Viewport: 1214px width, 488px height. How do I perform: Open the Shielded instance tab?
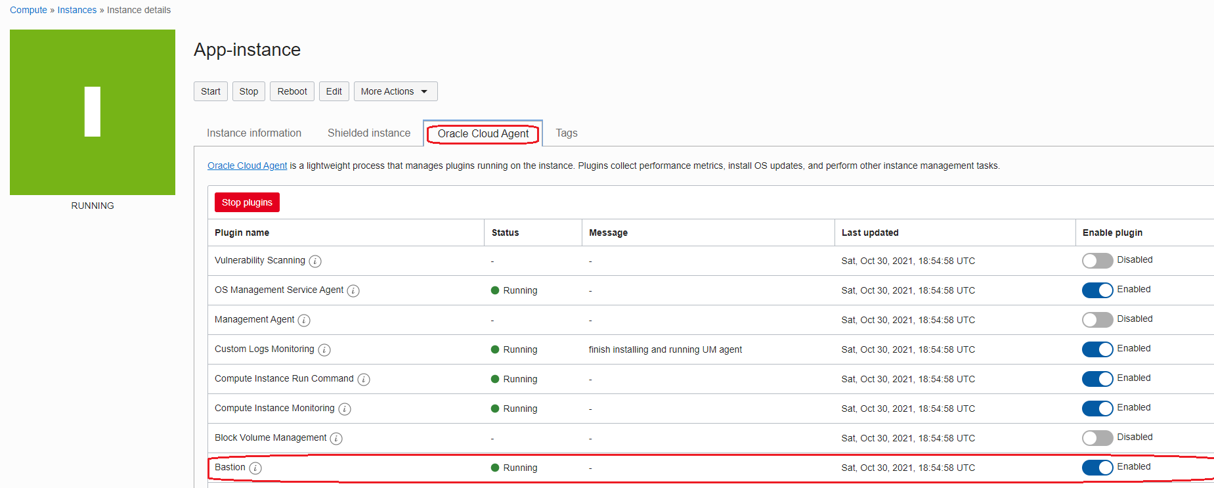pos(369,133)
